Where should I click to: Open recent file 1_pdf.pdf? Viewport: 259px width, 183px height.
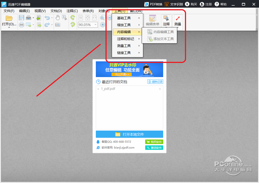[x=108, y=89]
